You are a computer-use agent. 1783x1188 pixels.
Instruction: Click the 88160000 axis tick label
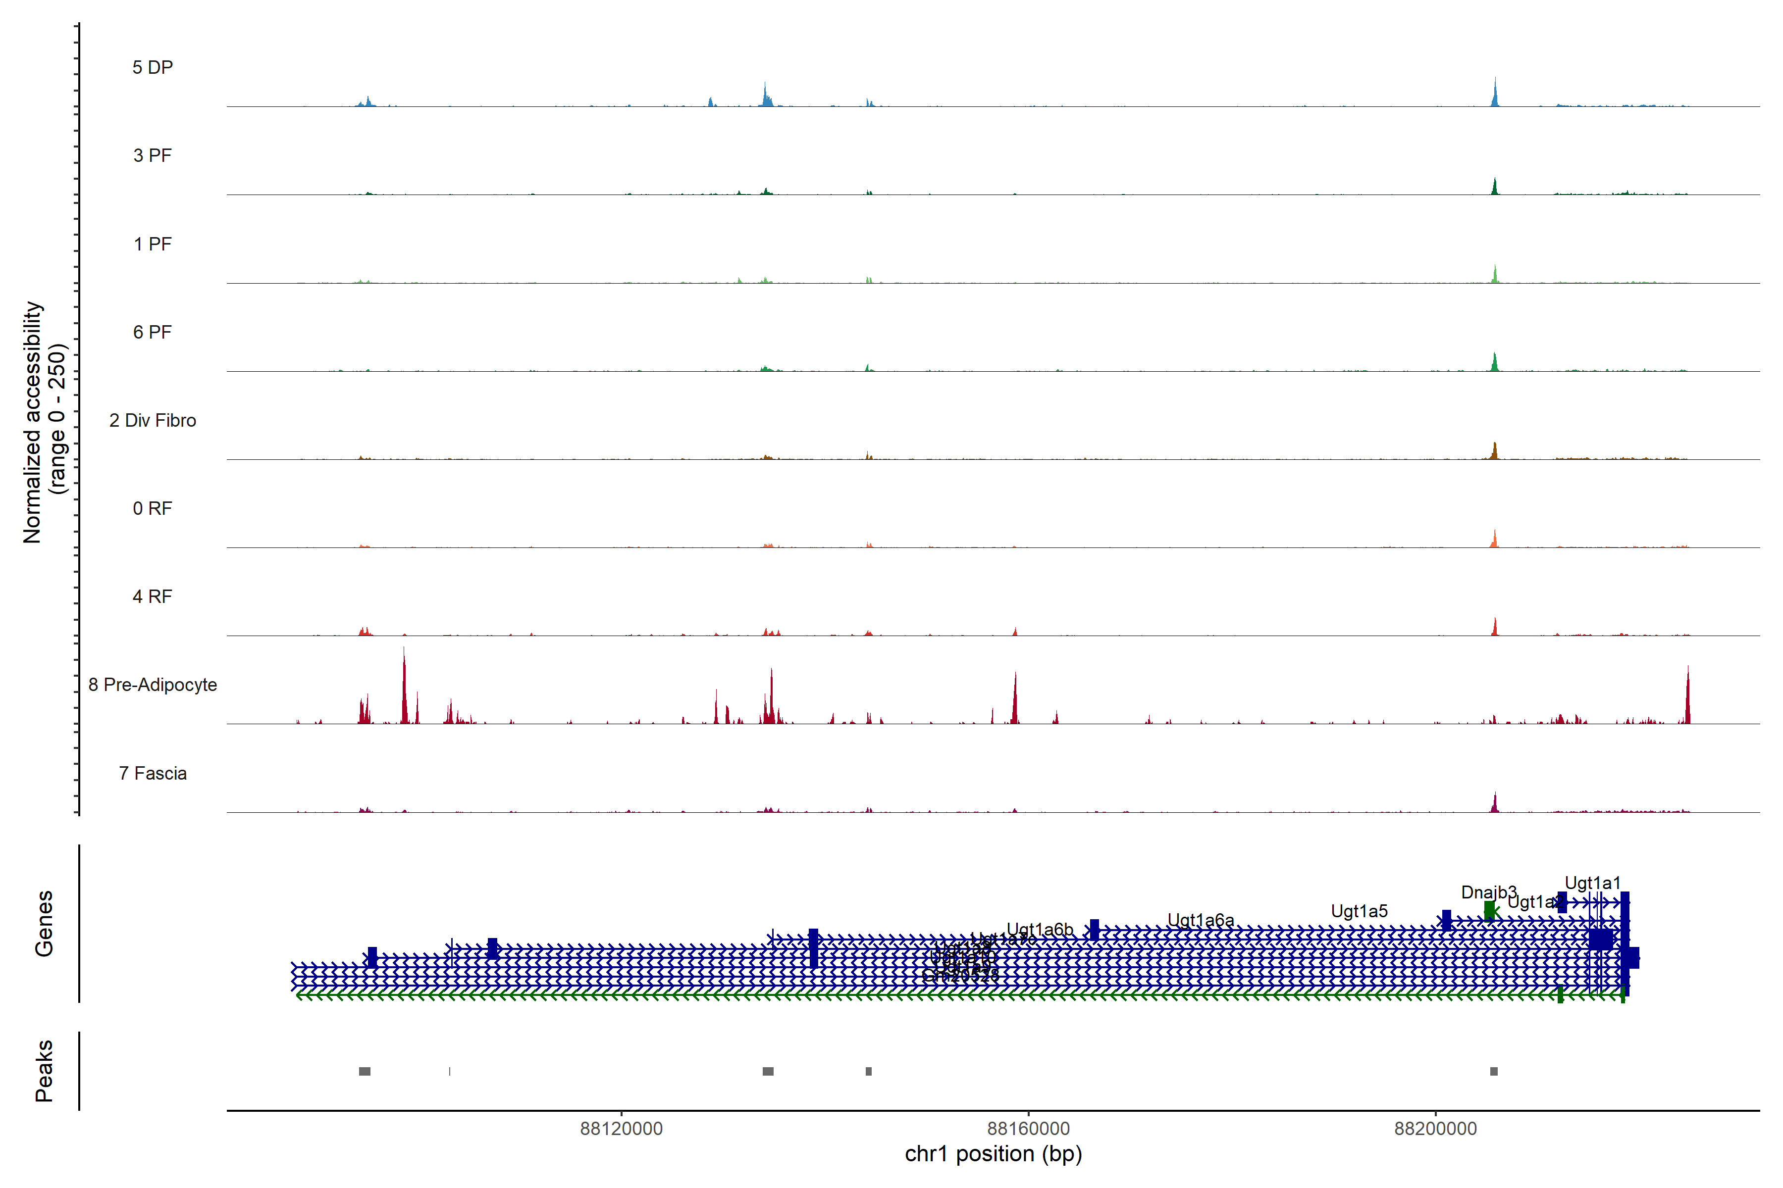(1029, 1129)
